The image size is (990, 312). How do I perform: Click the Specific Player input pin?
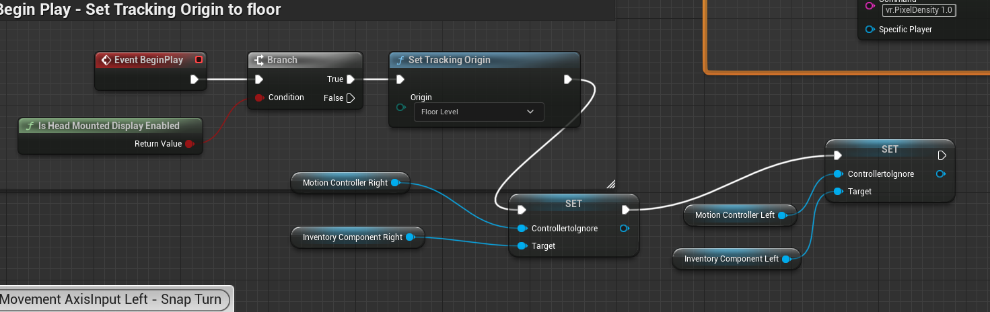coord(870,30)
